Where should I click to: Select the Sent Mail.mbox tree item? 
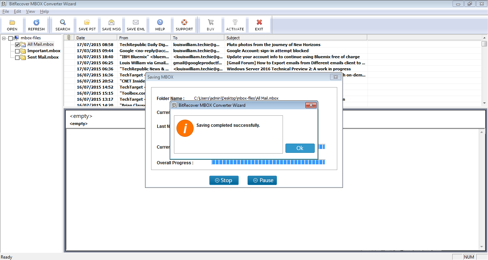point(43,57)
